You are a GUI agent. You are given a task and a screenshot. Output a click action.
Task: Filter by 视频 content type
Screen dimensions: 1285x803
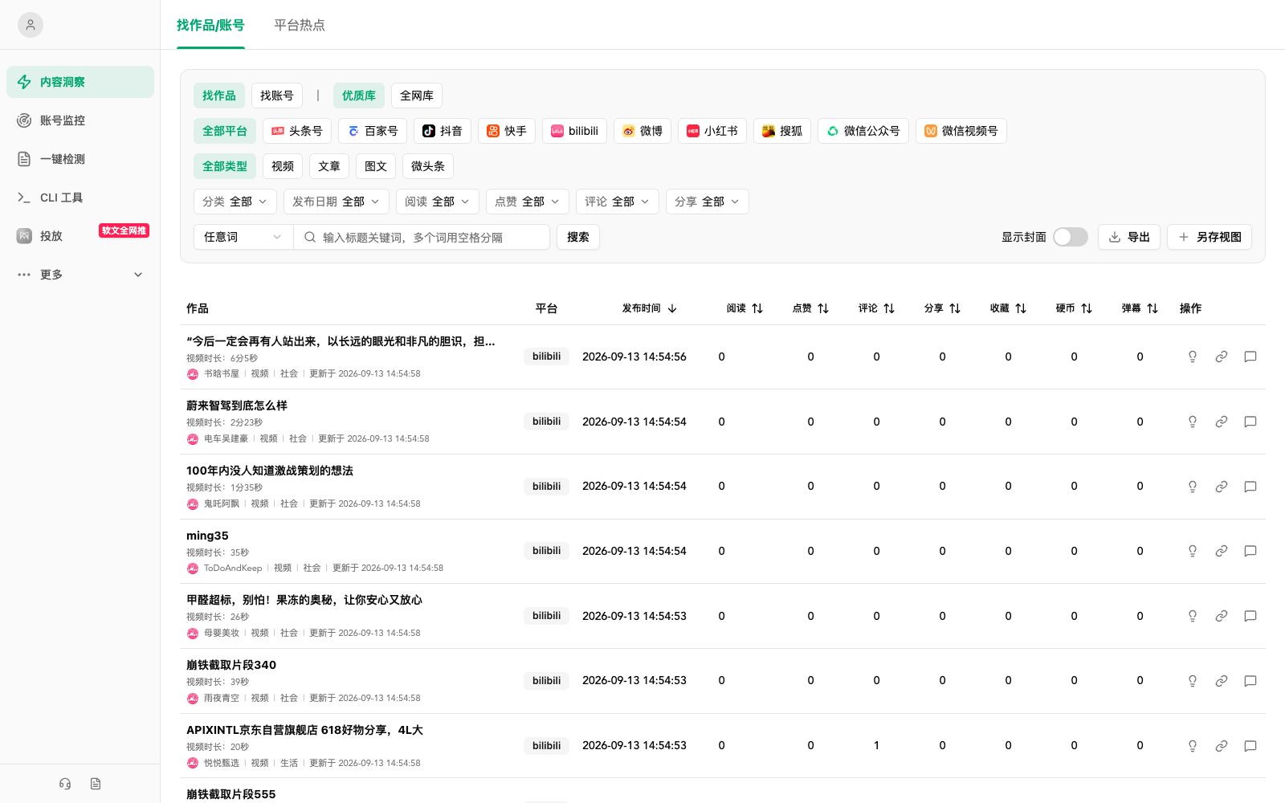[x=283, y=166]
